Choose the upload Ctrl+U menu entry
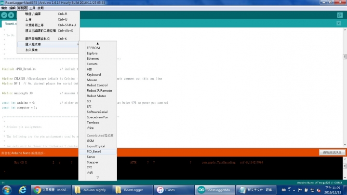Image resolution: width=347 pixels, height=195 pixels. (x=48, y=19)
